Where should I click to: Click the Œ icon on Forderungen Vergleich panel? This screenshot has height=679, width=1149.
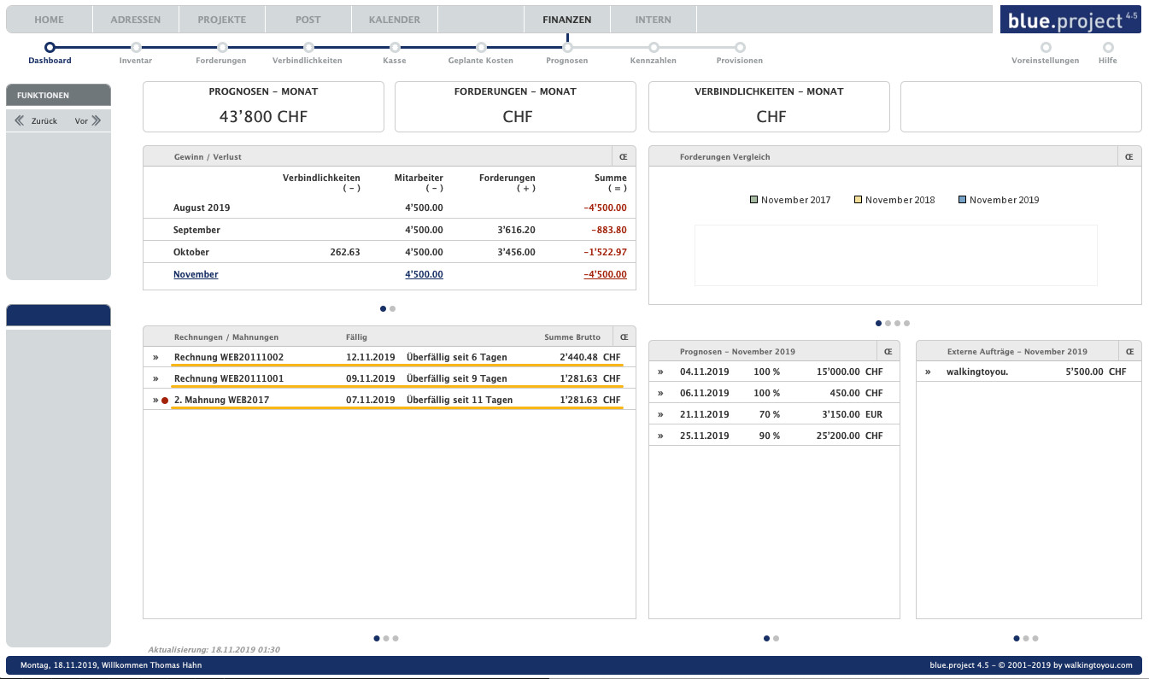point(1128,156)
